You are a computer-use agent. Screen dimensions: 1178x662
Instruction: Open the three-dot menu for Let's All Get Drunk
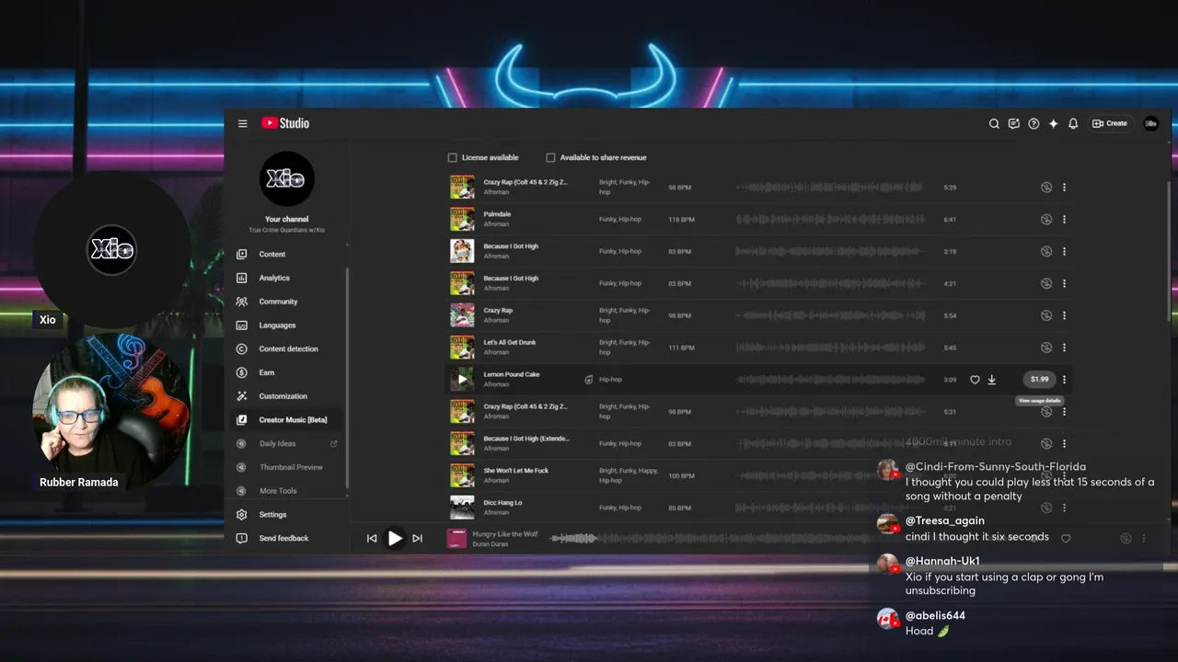point(1065,348)
